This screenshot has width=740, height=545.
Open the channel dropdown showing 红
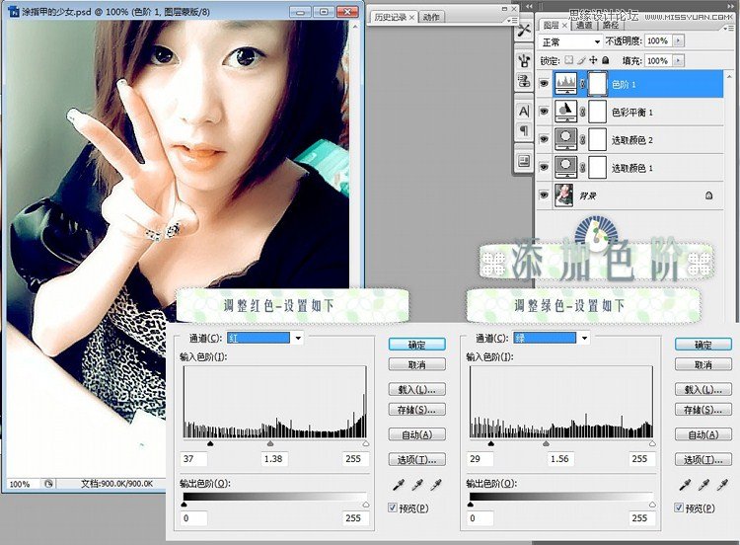(x=264, y=338)
